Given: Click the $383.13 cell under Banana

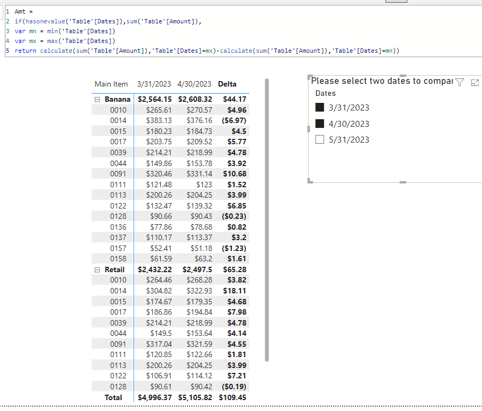Looking at the screenshot, I should click(159, 120).
